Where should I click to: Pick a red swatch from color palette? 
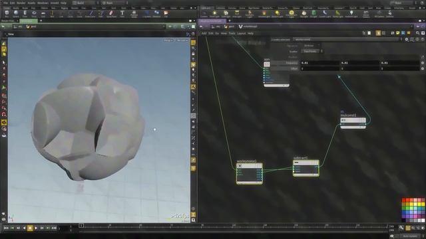[x=403, y=200]
